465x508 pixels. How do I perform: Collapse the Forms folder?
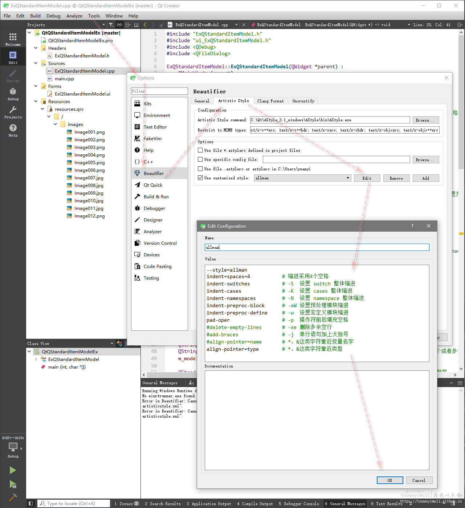(x=36, y=86)
